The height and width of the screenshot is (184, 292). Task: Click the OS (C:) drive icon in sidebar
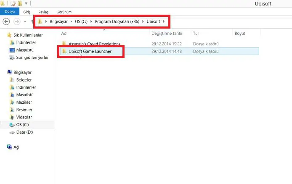tap(12, 125)
